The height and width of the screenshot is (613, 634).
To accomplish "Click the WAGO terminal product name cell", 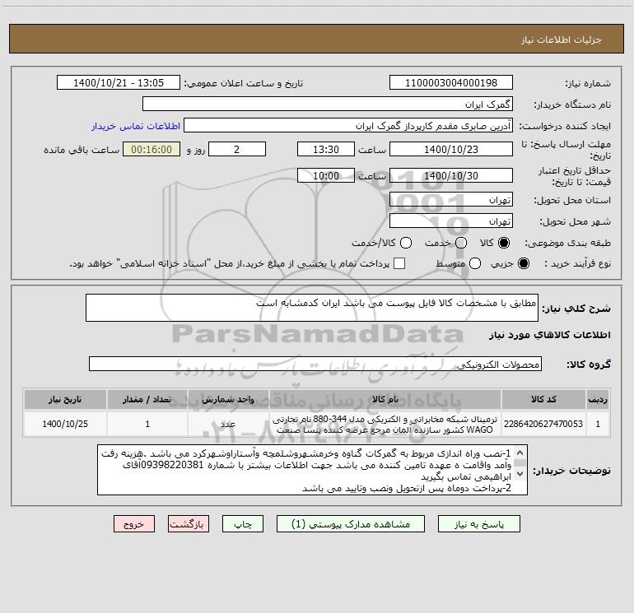I will pos(385,424).
